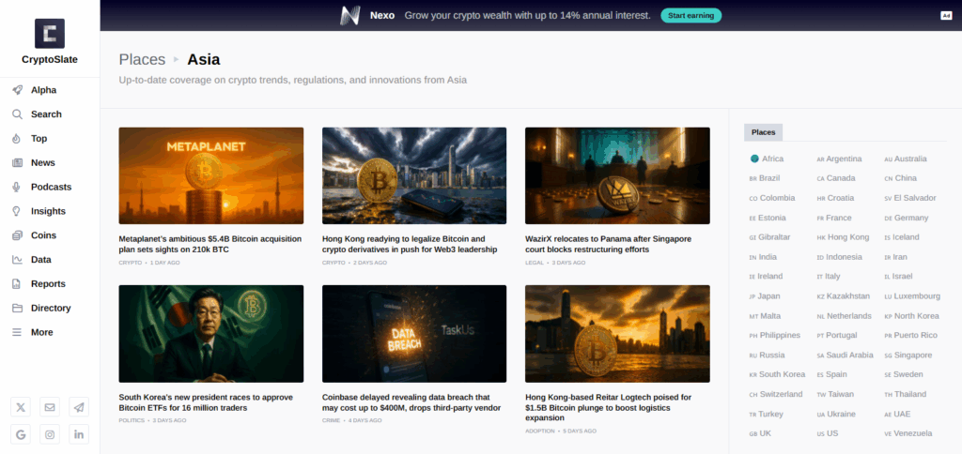Click the Google News icon

point(21,434)
